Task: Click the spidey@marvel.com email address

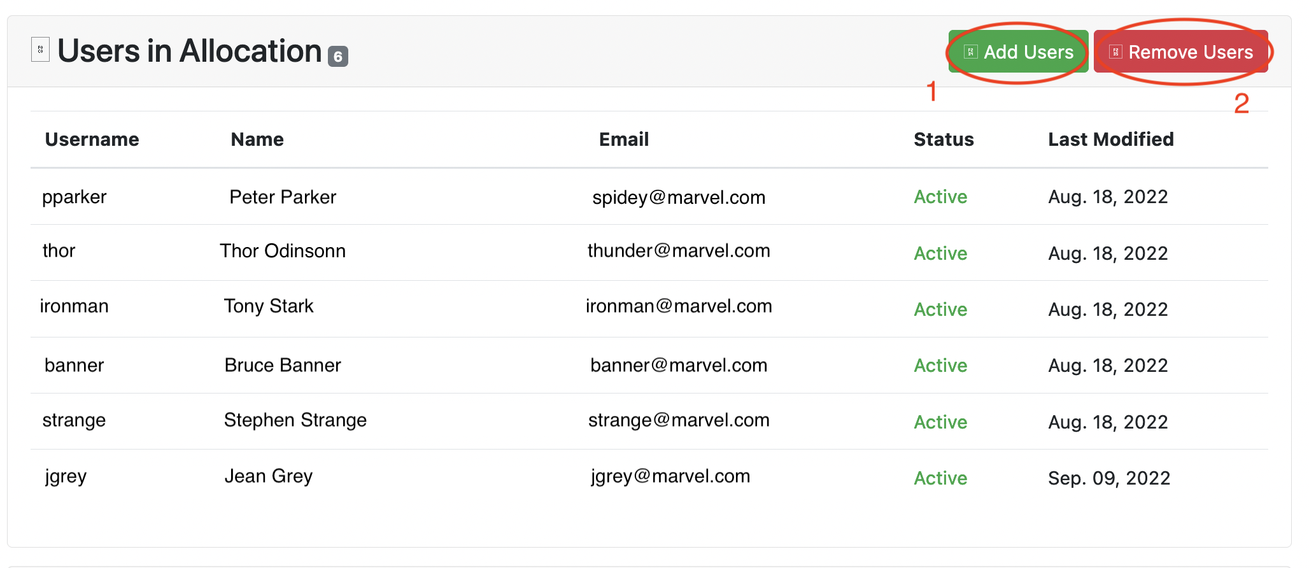Action: pyautogui.click(x=679, y=197)
